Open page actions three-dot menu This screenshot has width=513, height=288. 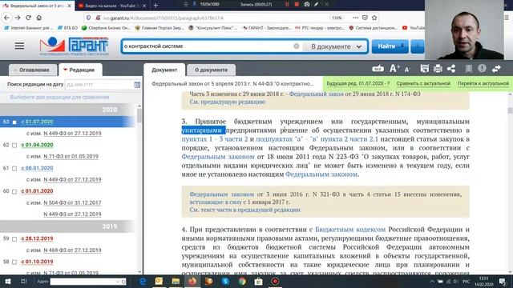[x=355, y=18]
